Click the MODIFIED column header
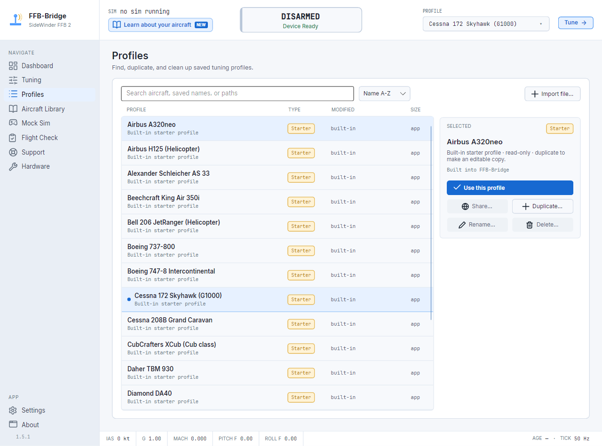 343,110
